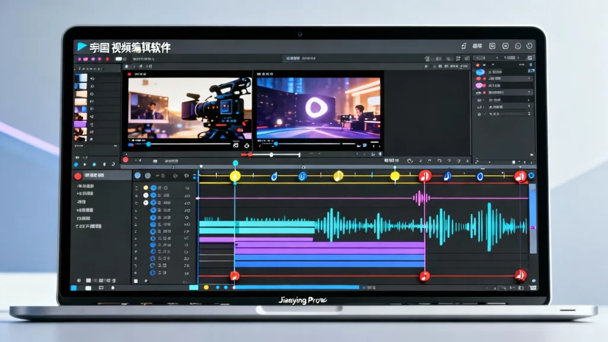This screenshot has height=342, width=608.
Task: Click the red music note marker at timeline bottom-left
Action: click(235, 276)
